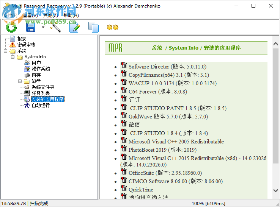The height and width of the screenshot is (207, 280).
Task: Select the 用户 tree item
Action: point(36,63)
